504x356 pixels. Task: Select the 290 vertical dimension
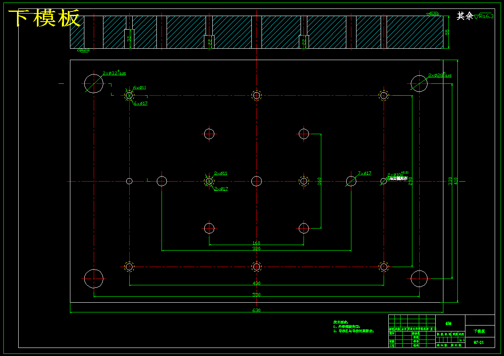pos(410,181)
